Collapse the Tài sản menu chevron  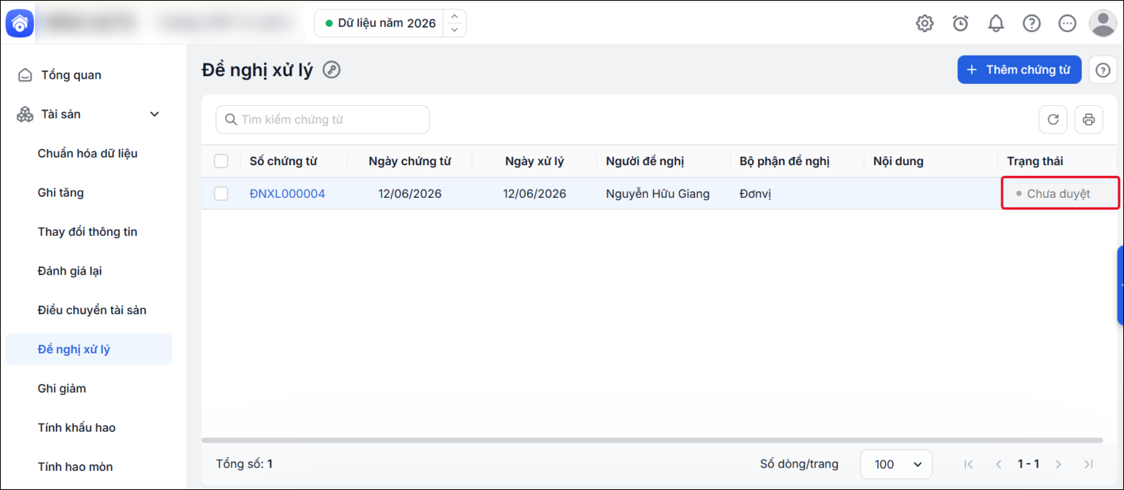[154, 114]
